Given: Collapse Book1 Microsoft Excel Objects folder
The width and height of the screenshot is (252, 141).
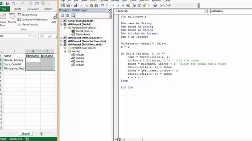Looking at the screenshot, I should point(65,28).
